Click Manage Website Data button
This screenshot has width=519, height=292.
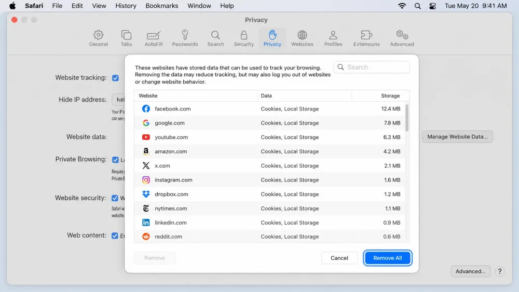457,136
